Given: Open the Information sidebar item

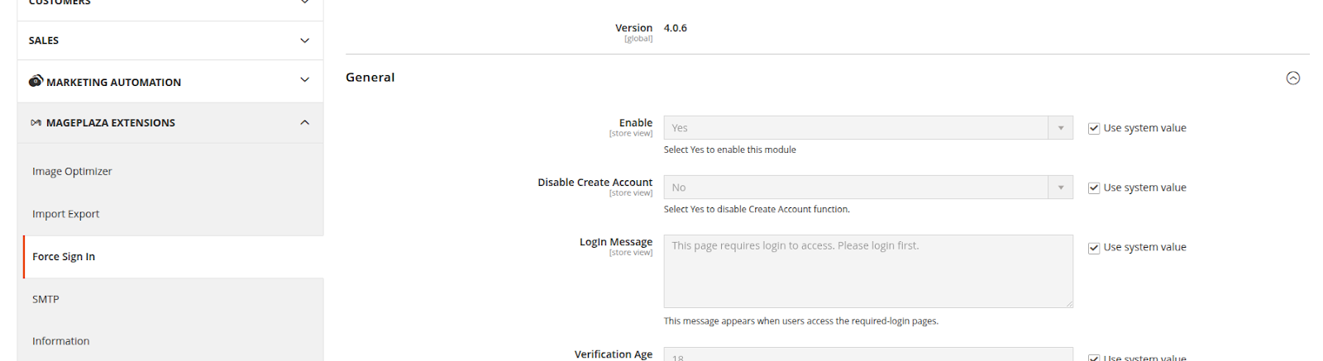Looking at the screenshot, I should click(60, 341).
